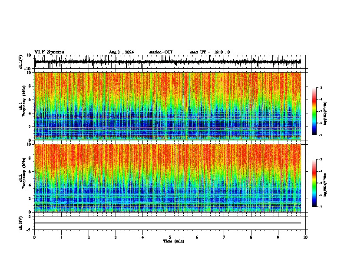Viewport: 344px width, 266px height.
Task: Click the "Time (min)" axis label
Action: pos(174,241)
